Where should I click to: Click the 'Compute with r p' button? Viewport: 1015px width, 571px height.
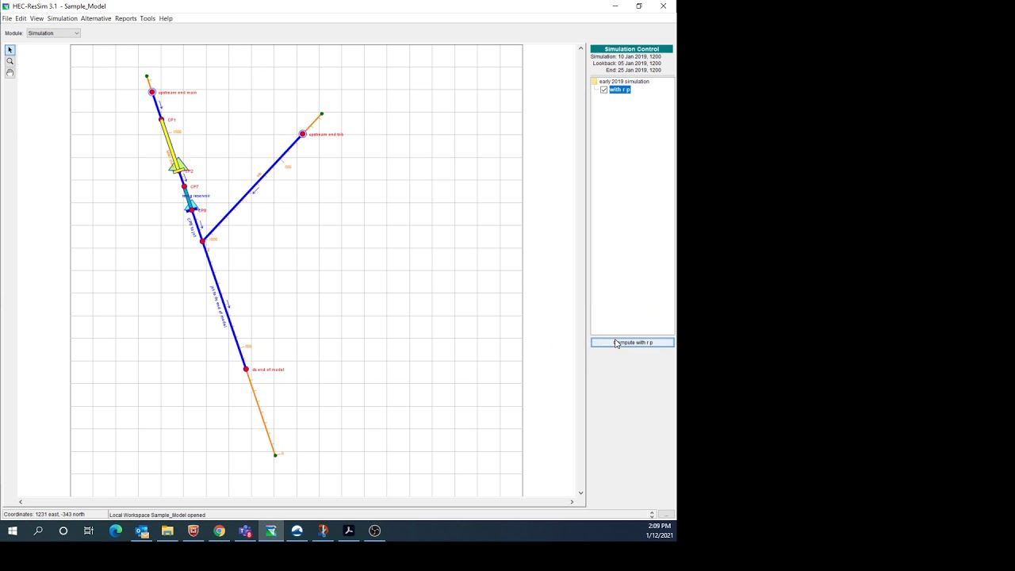click(632, 343)
